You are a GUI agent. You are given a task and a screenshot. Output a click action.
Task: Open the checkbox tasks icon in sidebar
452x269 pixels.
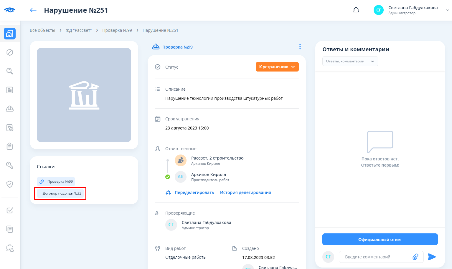(x=10, y=210)
